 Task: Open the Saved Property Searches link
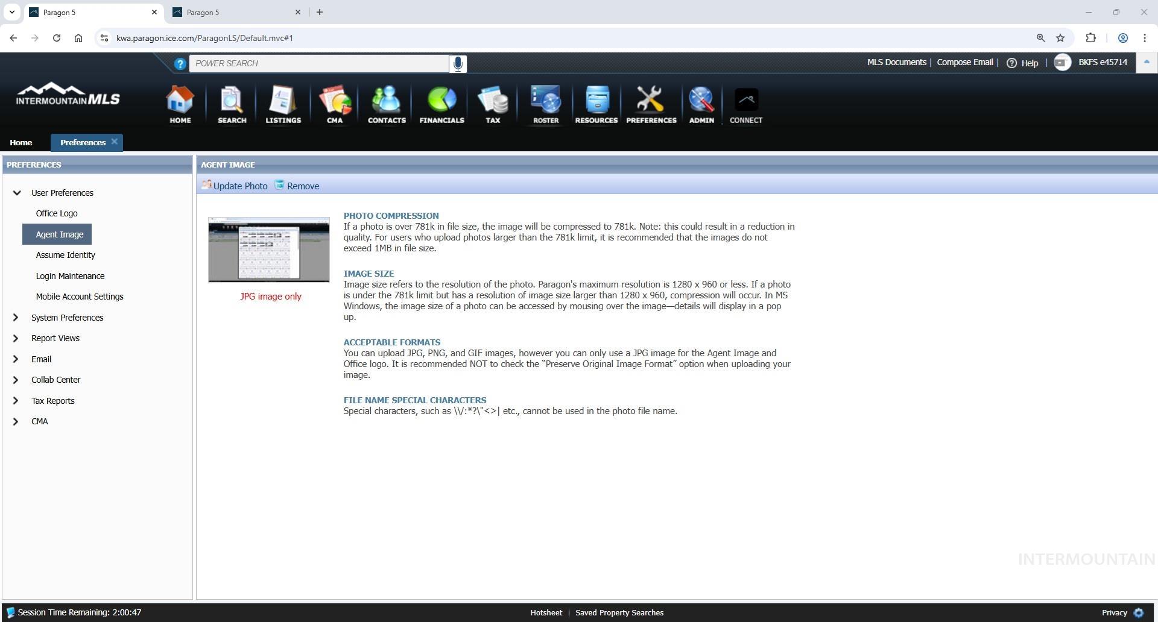619,612
